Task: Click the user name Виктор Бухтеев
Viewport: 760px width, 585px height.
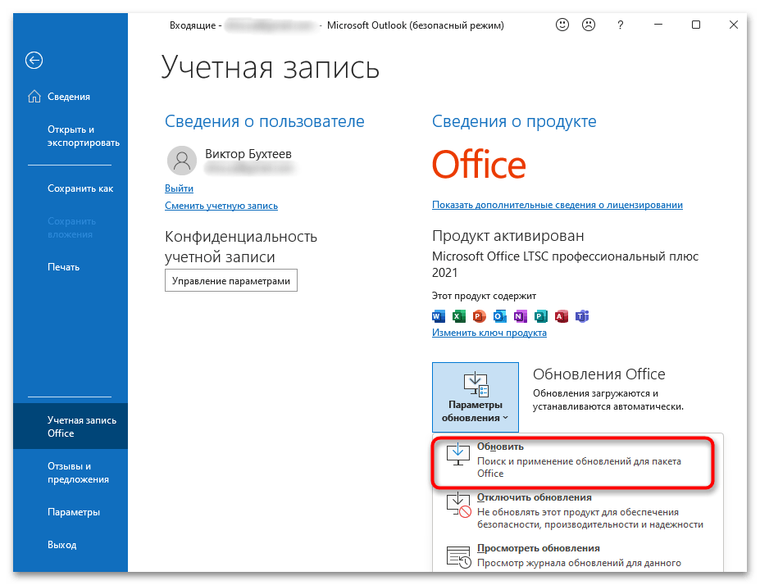Action: [x=248, y=154]
